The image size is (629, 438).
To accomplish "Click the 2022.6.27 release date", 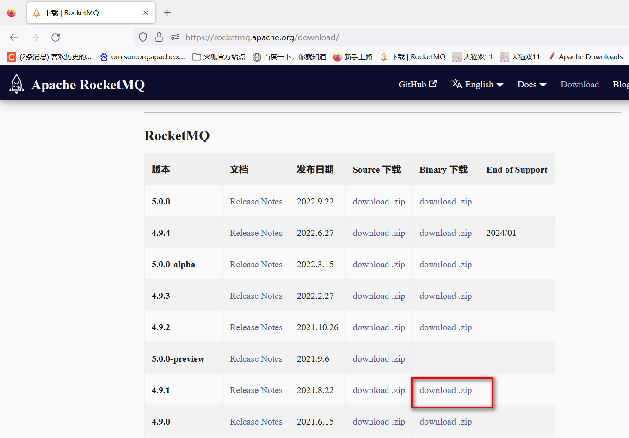I will (315, 233).
